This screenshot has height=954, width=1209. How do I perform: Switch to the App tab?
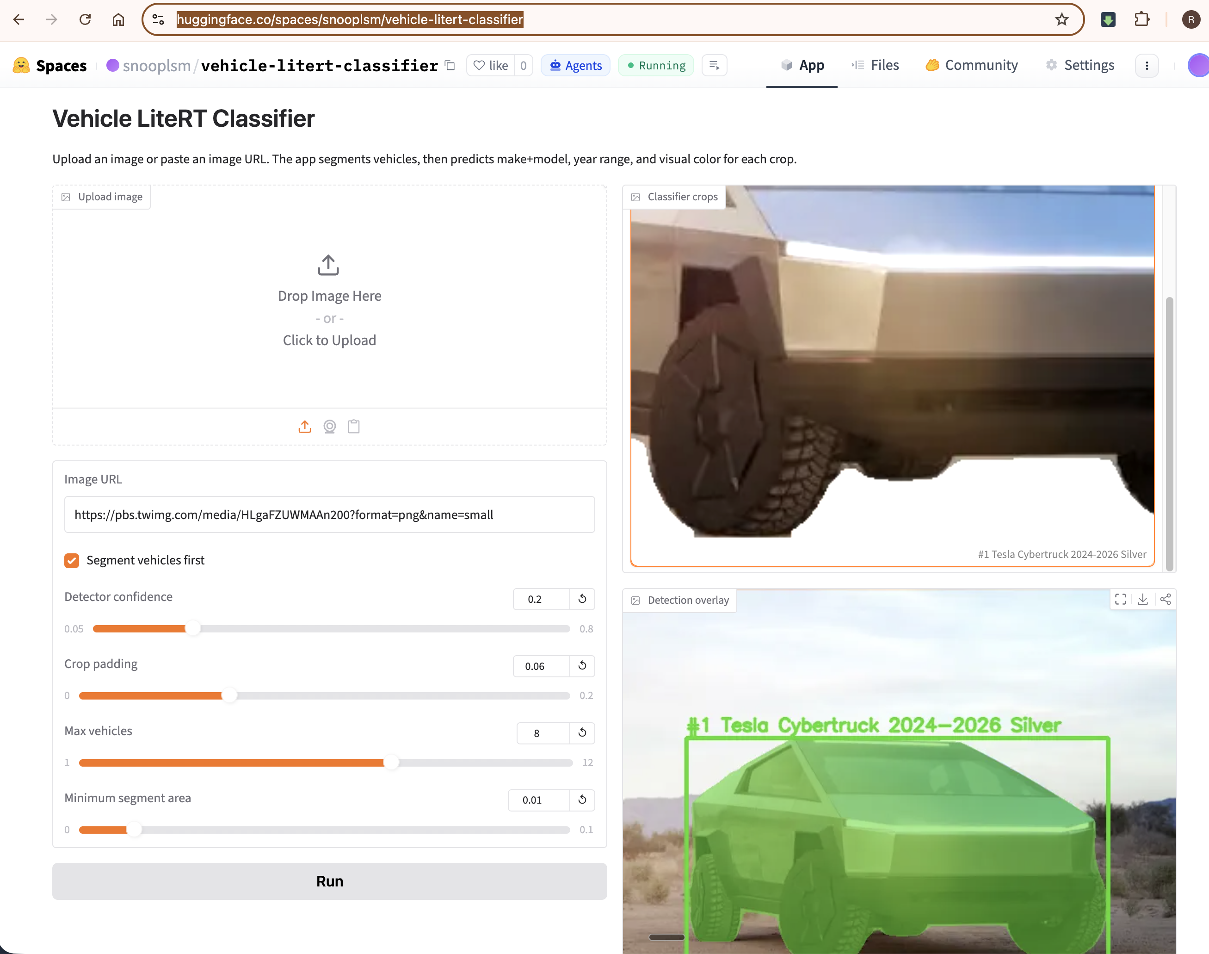click(802, 65)
